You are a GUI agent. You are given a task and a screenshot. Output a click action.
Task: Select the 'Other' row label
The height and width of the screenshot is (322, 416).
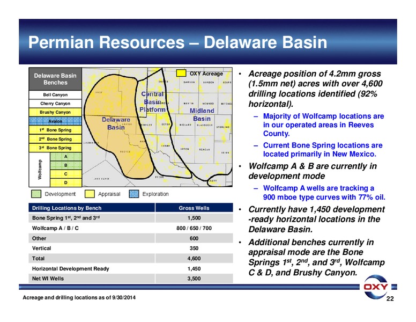click(x=39, y=238)
